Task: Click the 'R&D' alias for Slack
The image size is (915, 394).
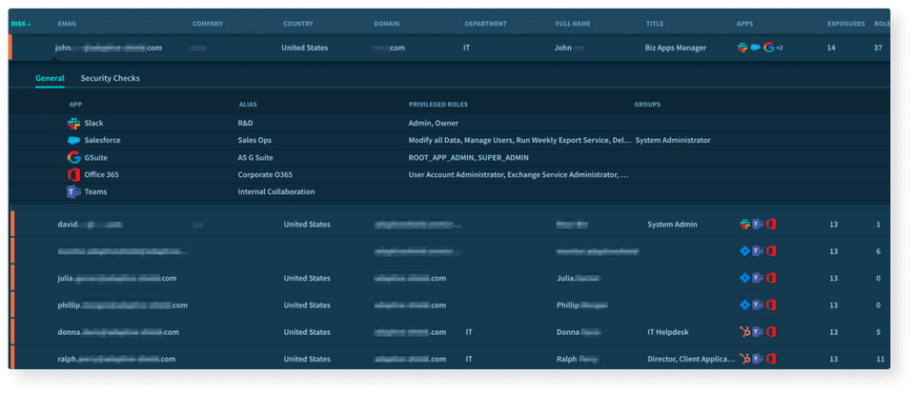Action: tap(245, 124)
